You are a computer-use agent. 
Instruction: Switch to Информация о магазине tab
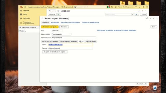point(68,41)
